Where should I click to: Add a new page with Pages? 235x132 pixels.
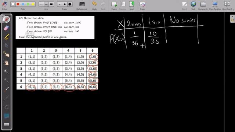pyautogui.click(x=114, y=5)
